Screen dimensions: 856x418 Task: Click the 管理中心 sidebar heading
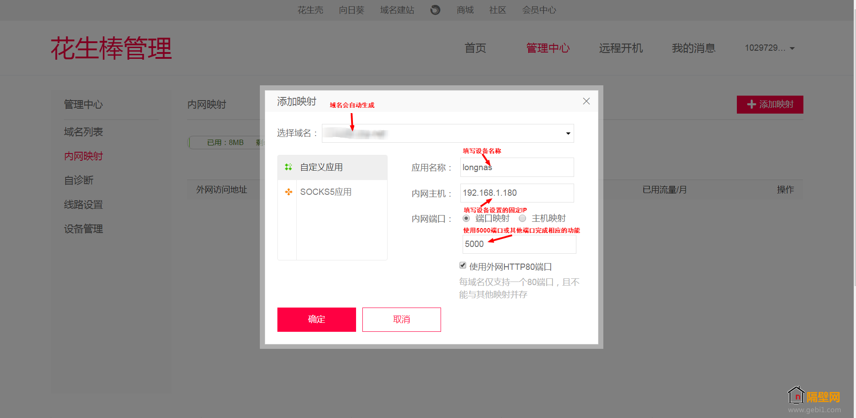(x=83, y=105)
